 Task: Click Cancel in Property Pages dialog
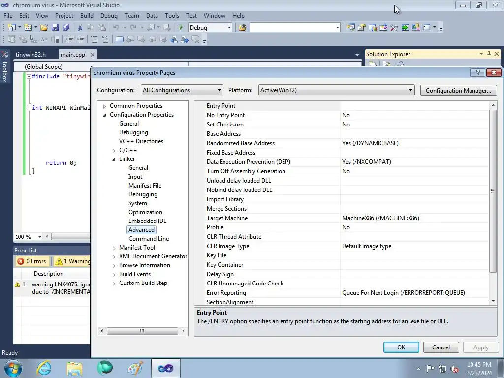point(441,347)
